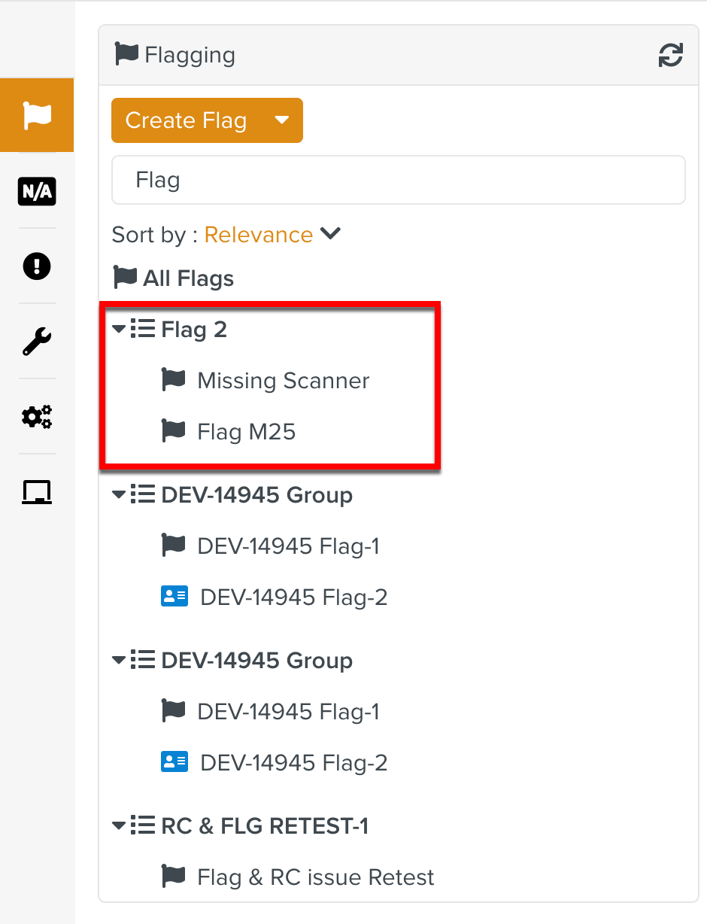Refresh the Flagging panel

coord(670,55)
